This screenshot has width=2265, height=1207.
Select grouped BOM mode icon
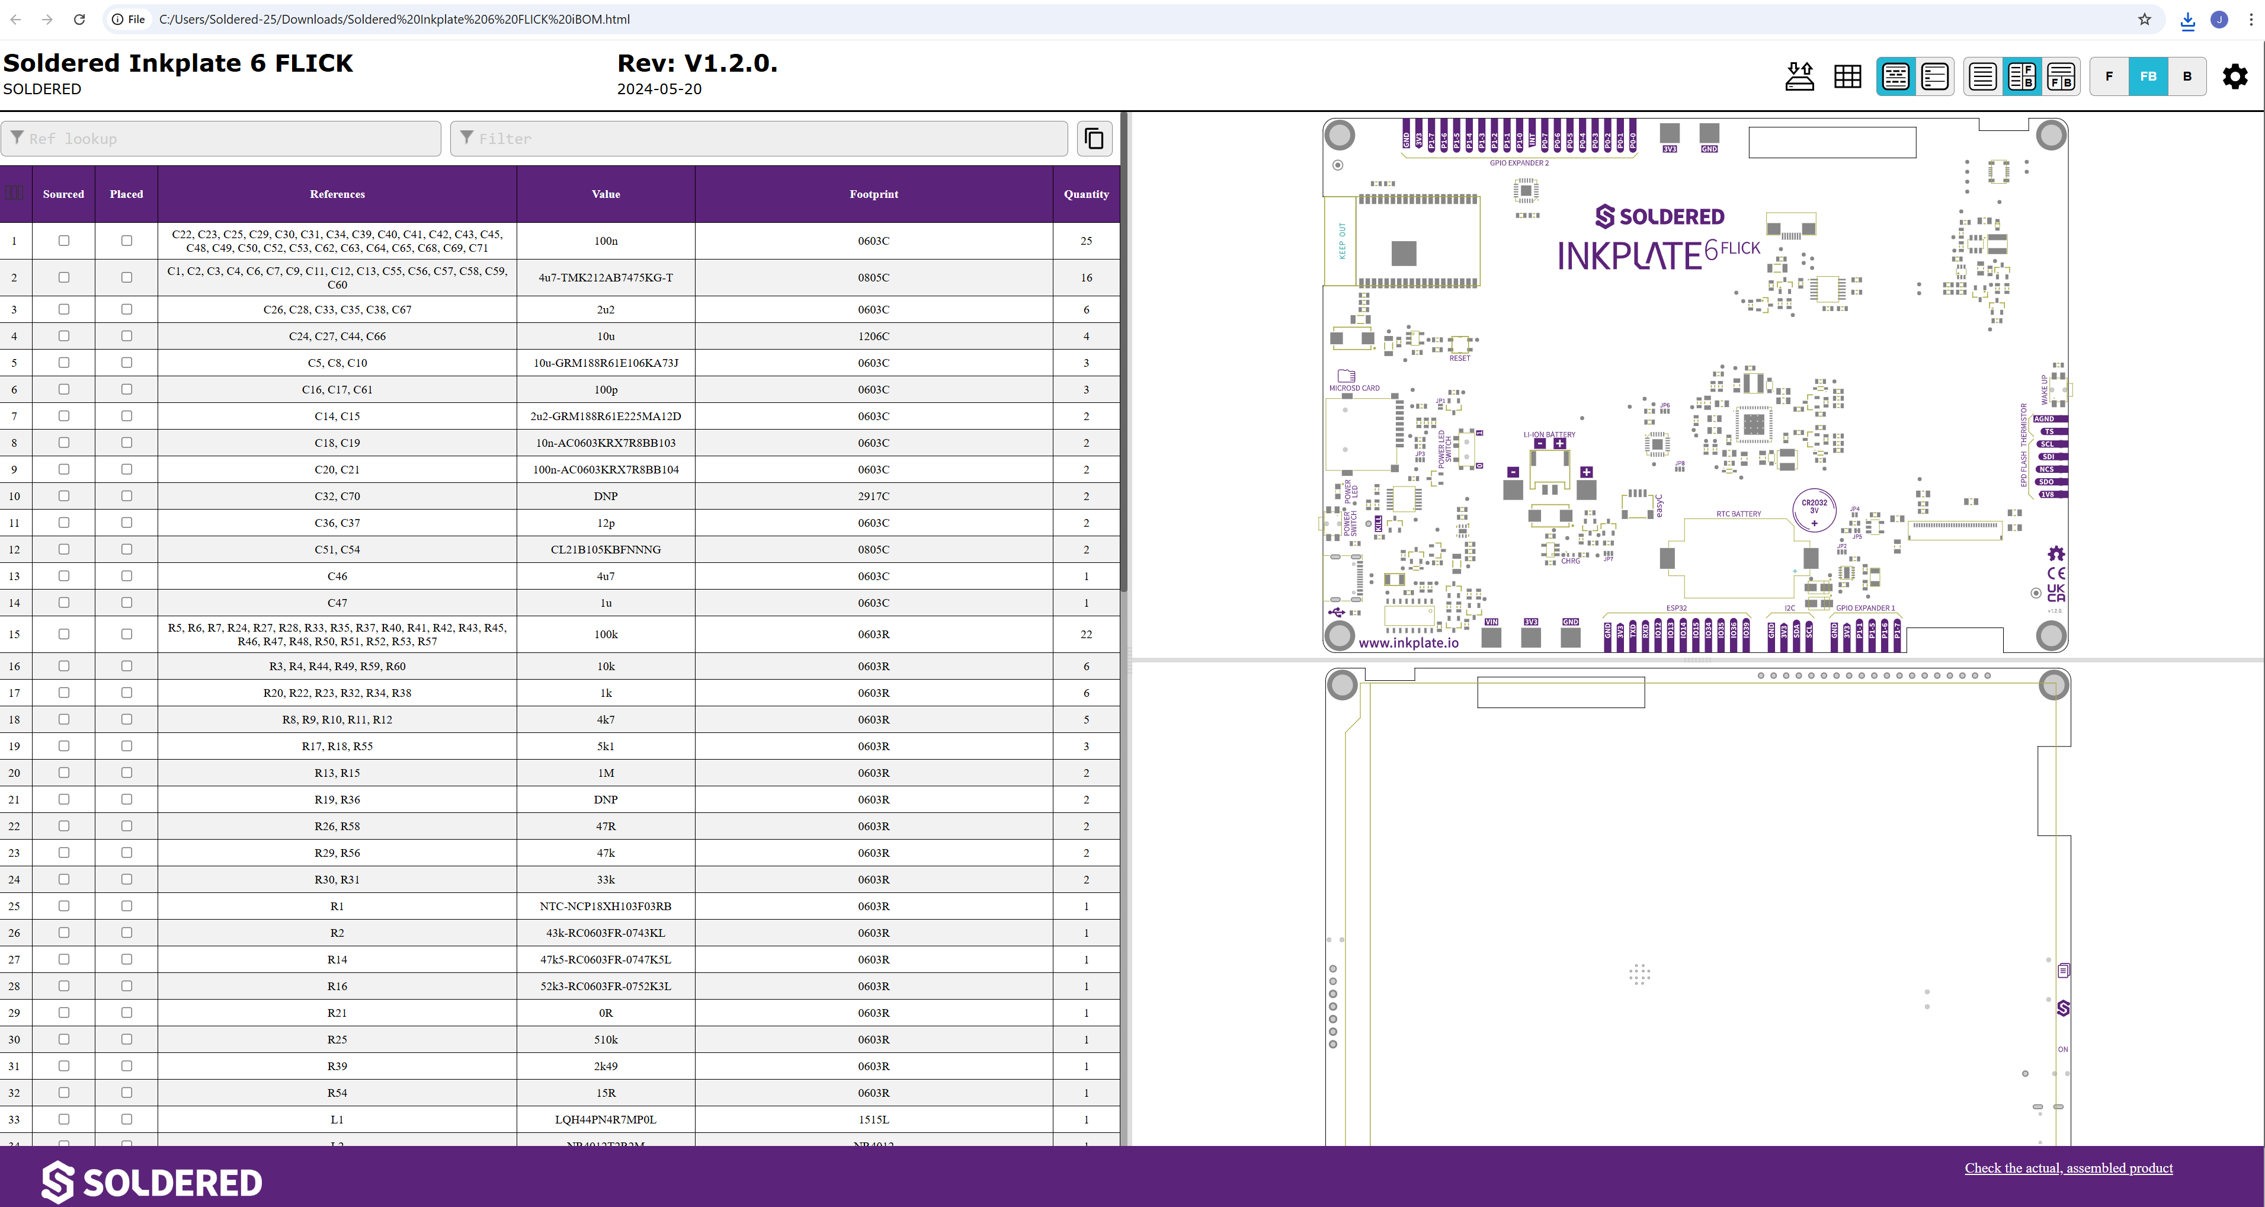coord(1896,76)
